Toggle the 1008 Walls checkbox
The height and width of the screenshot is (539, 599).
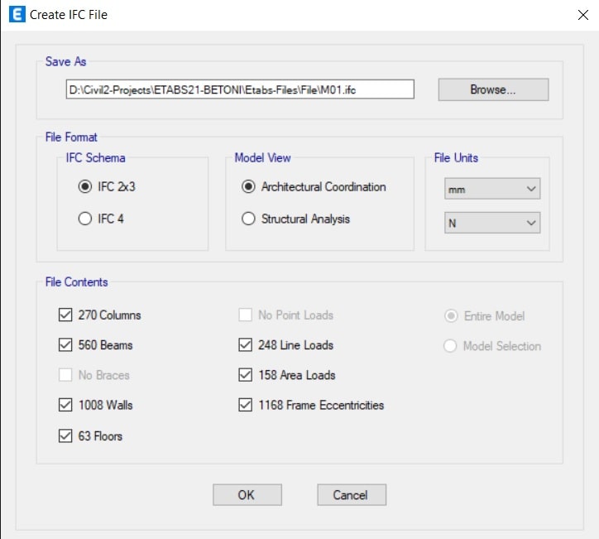point(66,406)
